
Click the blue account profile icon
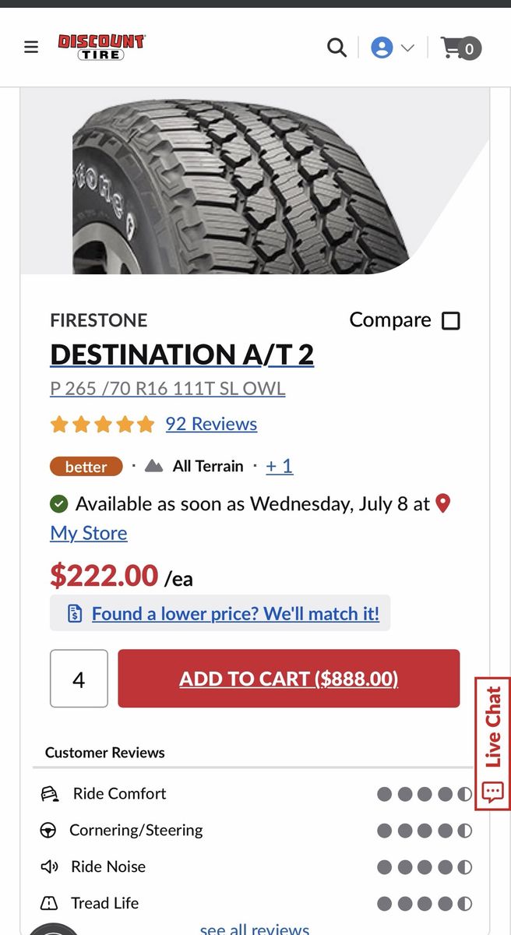coord(382,48)
